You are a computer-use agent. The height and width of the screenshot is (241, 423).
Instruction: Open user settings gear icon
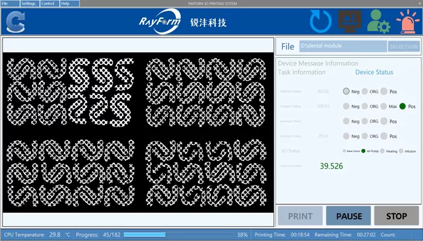[379, 22]
